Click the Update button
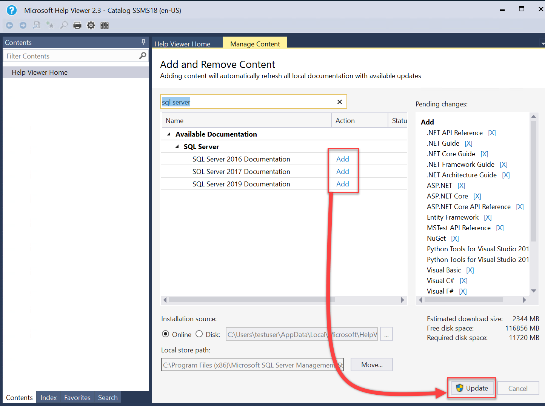The image size is (545, 406). pos(471,388)
